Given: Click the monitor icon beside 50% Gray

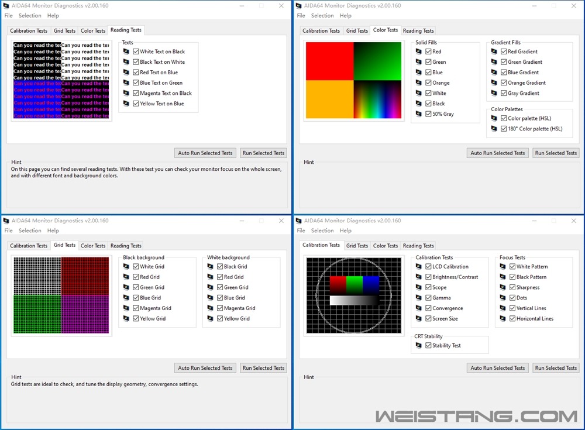Looking at the screenshot, I should coord(419,114).
